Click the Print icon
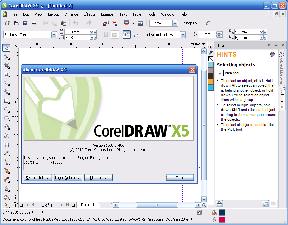288x225 pixels. pos(34,23)
